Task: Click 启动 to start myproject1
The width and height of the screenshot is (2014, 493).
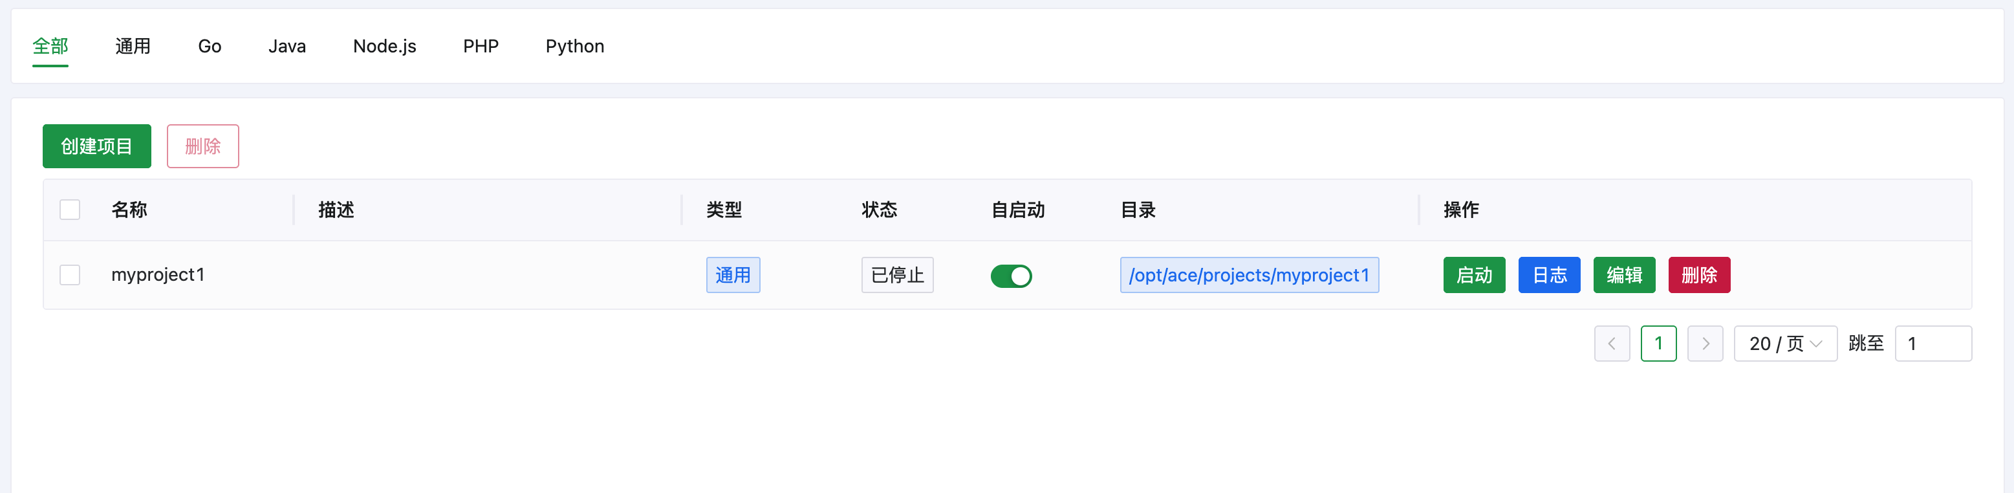Action: coord(1474,275)
